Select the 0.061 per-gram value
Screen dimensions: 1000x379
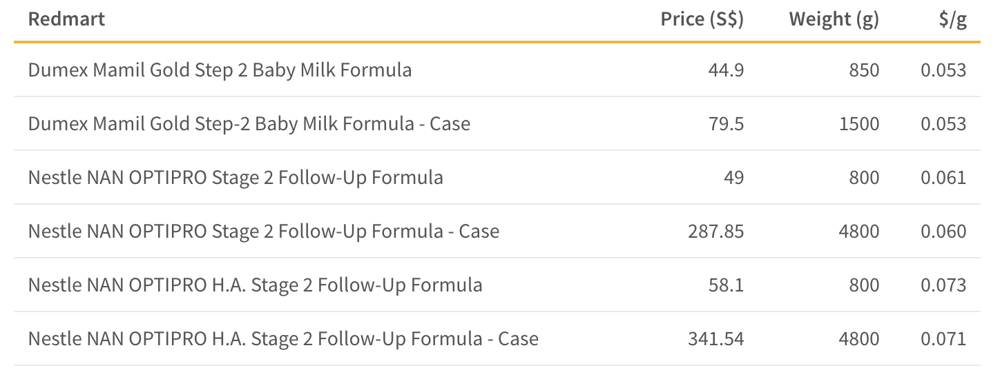pos(943,178)
